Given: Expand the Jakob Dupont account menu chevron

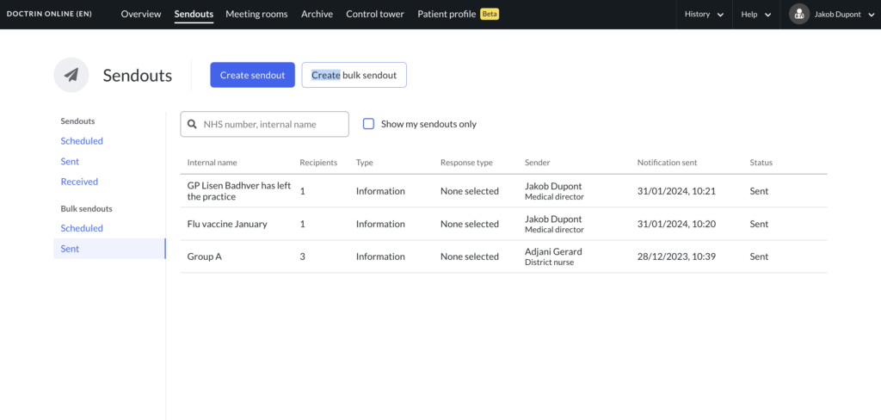Looking at the screenshot, I should [872, 15].
